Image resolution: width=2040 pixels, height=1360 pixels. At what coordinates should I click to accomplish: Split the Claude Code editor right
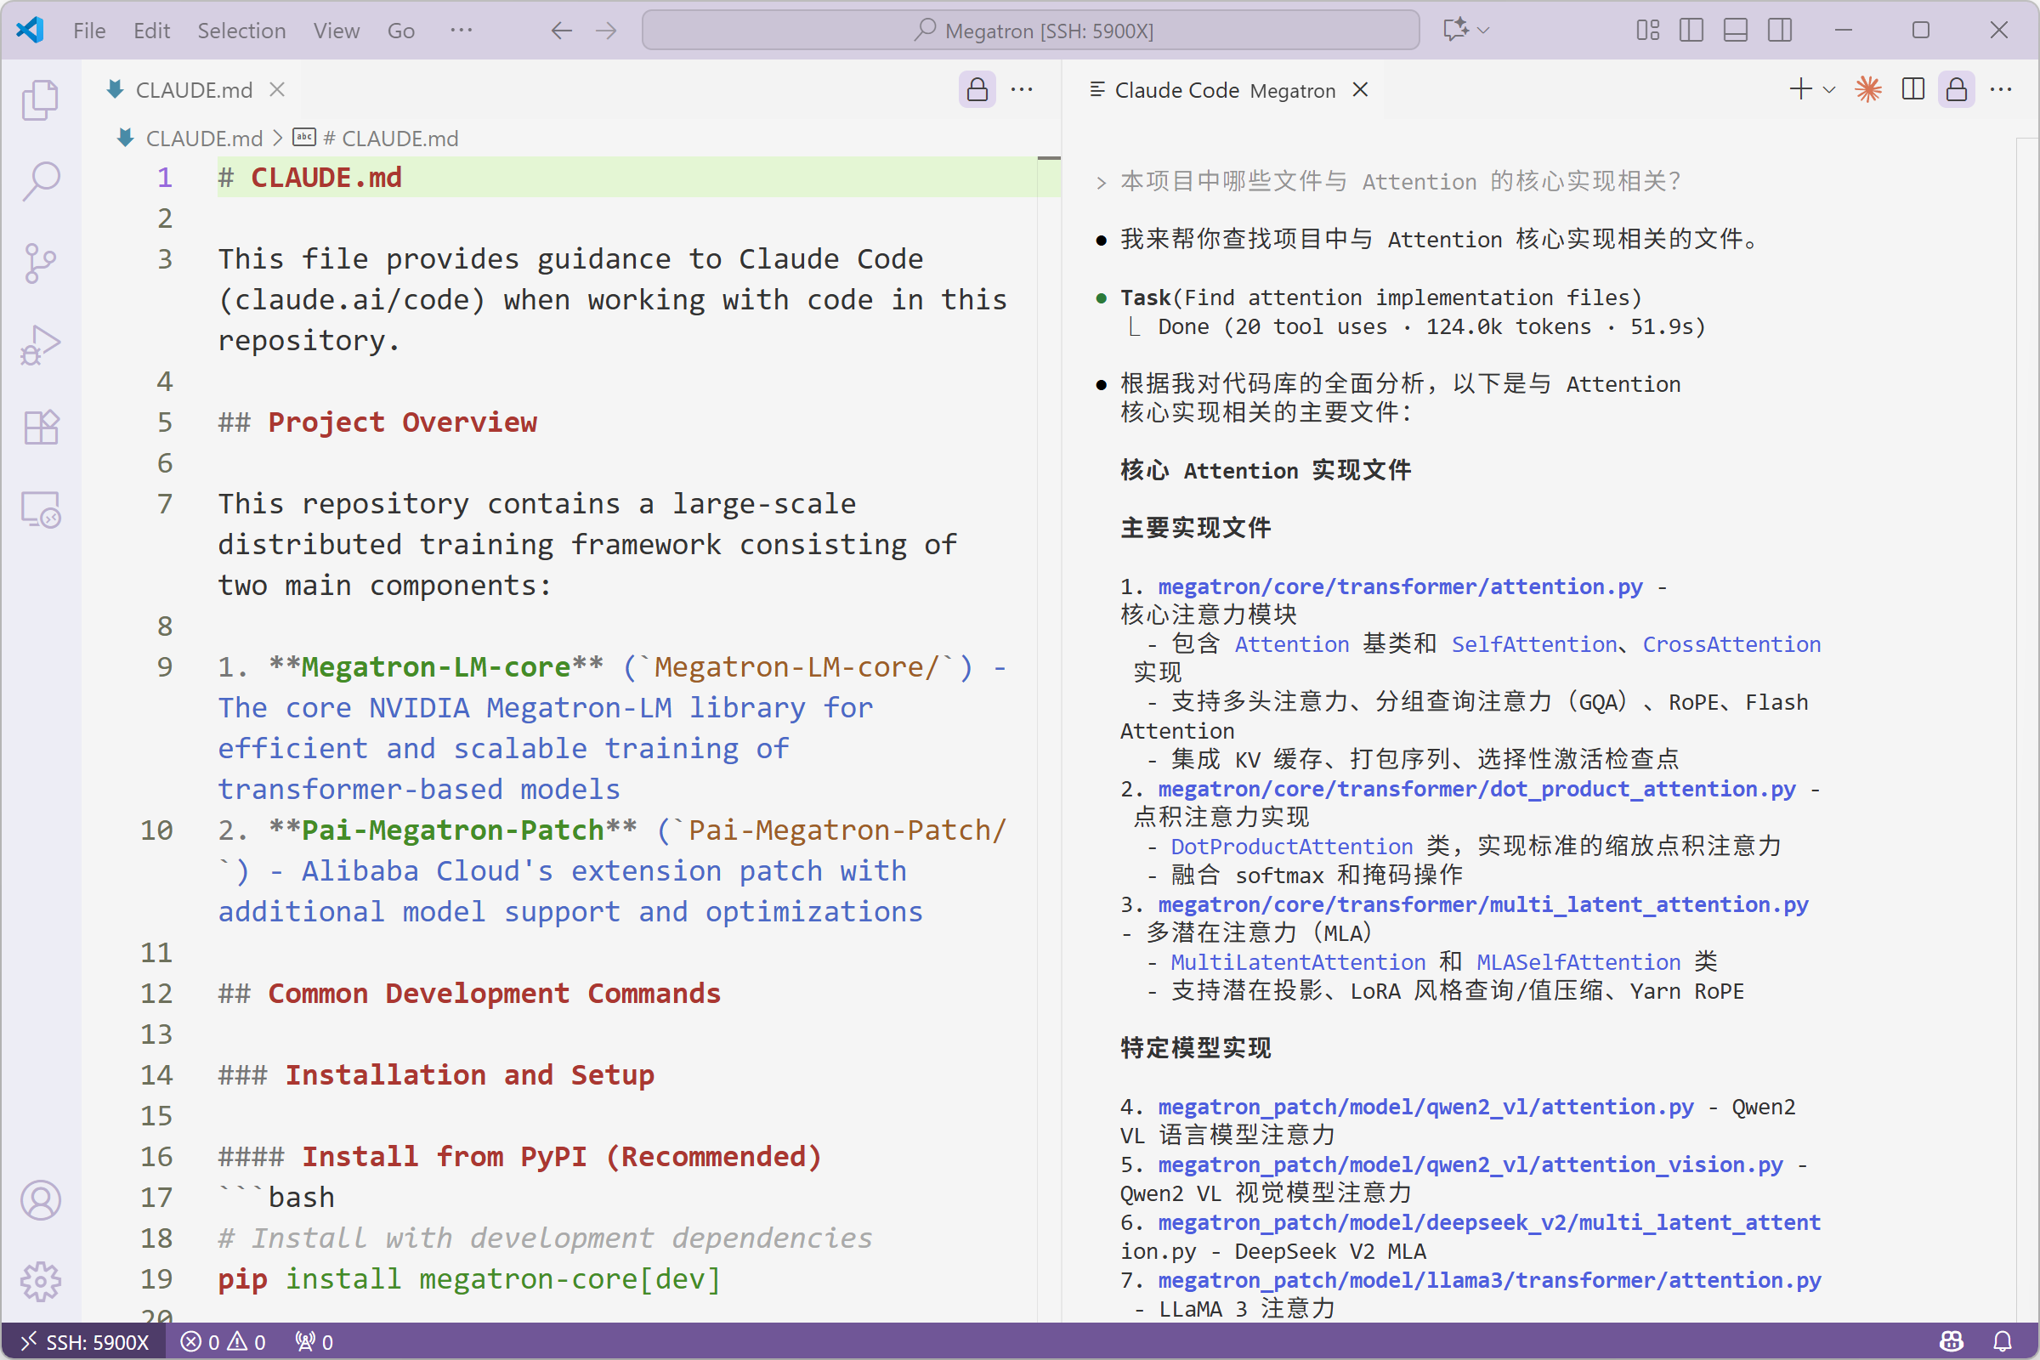coord(1912,89)
